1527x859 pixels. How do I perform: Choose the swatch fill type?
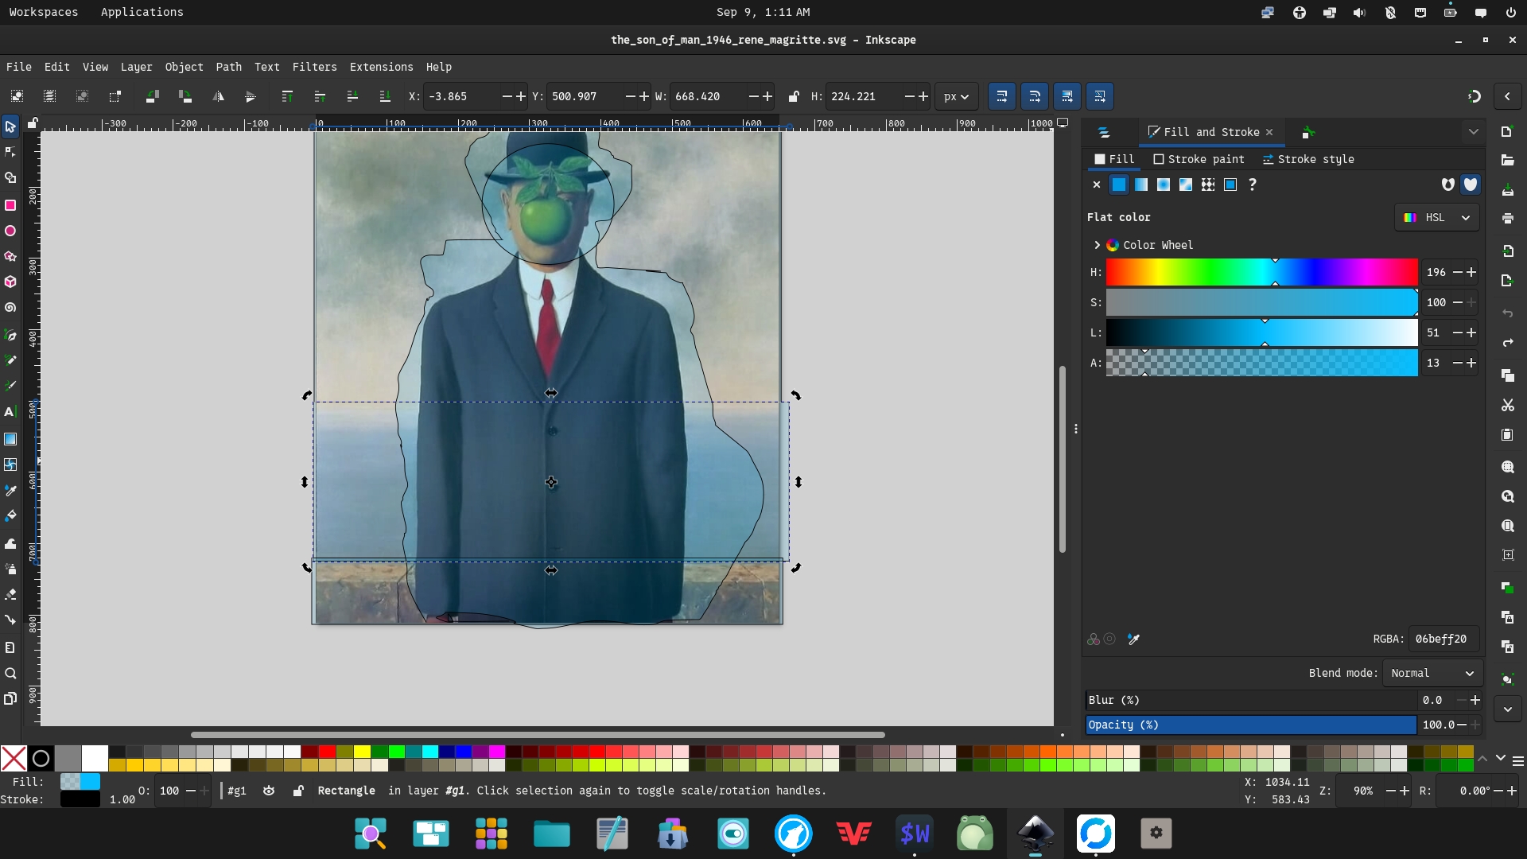point(1230,185)
